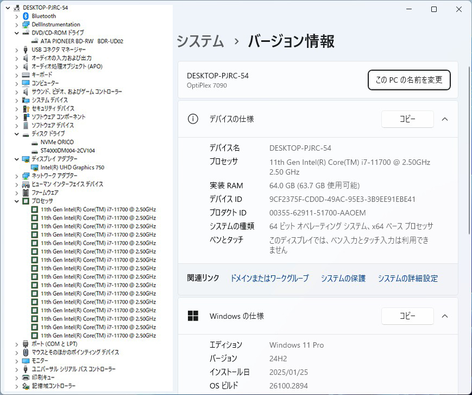Click the info icon beside デバイスの仕様
Screen dimensions: 472x395
click(193, 119)
